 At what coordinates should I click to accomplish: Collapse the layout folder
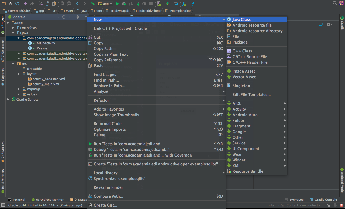(x=18, y=74)
